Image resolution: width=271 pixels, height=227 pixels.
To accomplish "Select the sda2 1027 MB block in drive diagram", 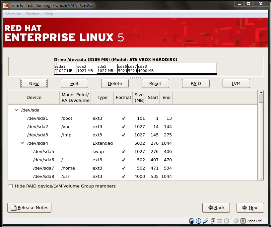I will (x=66, y=69).
